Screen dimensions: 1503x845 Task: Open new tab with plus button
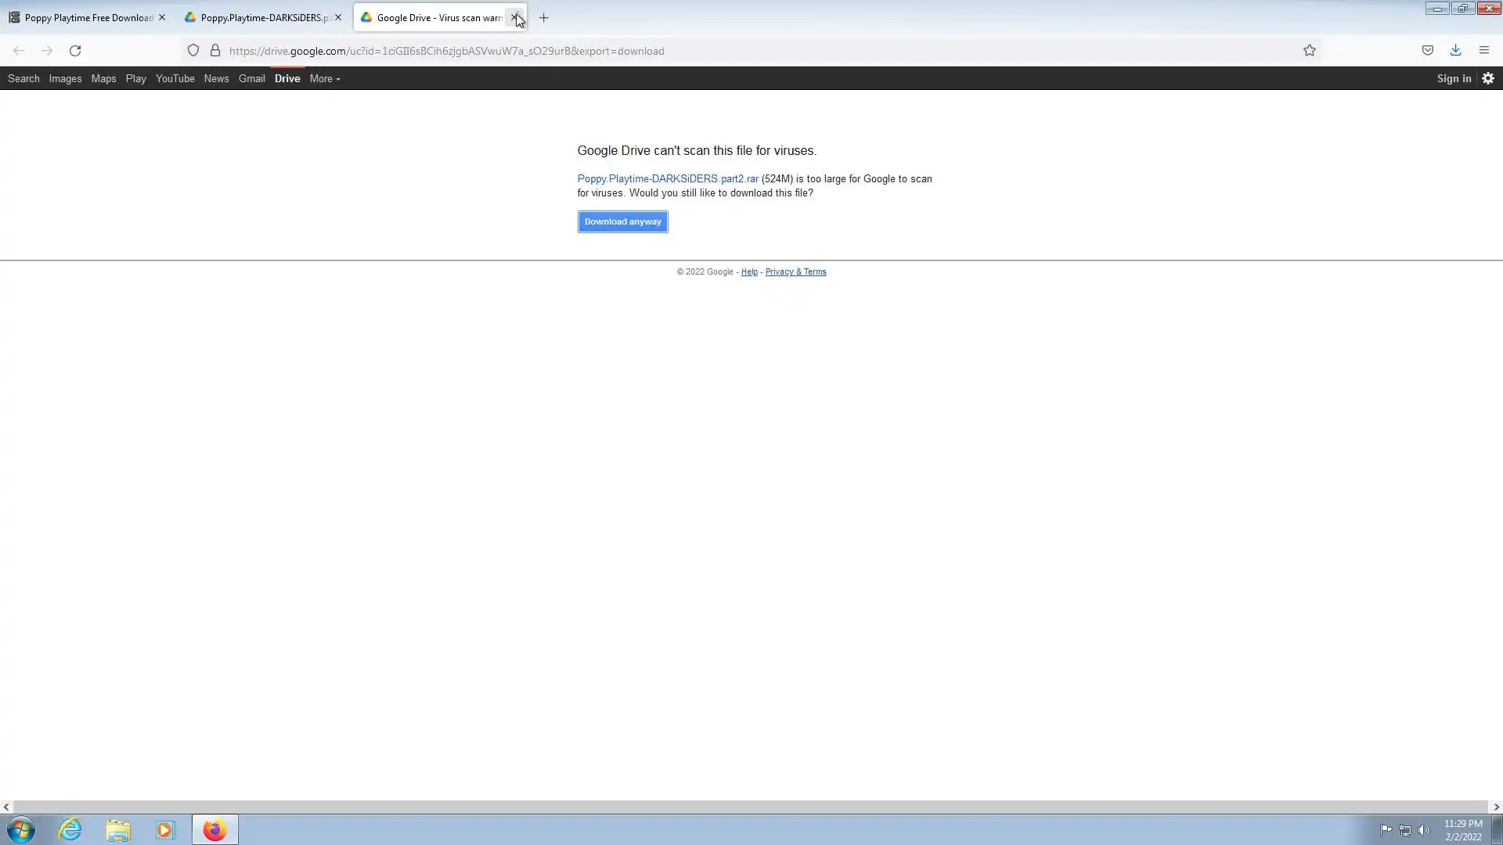(544, 18)
